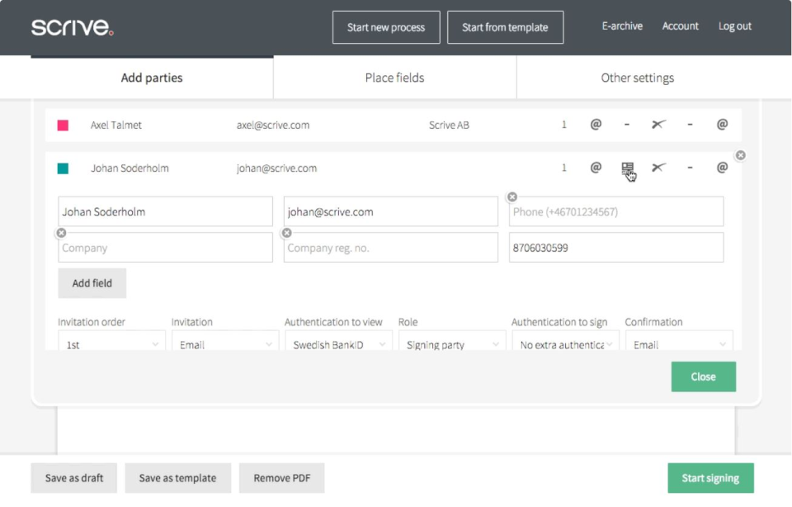The width and height of the screenshot is (792, 507).
Task: Click the second dash icon in Axel Talmet's row
Action: click(x=690, y=125)
